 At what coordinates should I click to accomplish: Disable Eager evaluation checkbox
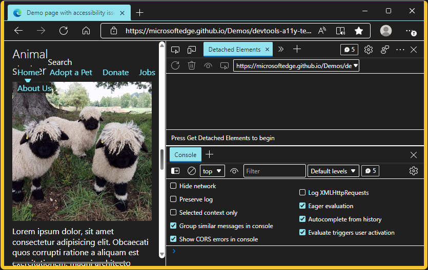tap(302, 206)
